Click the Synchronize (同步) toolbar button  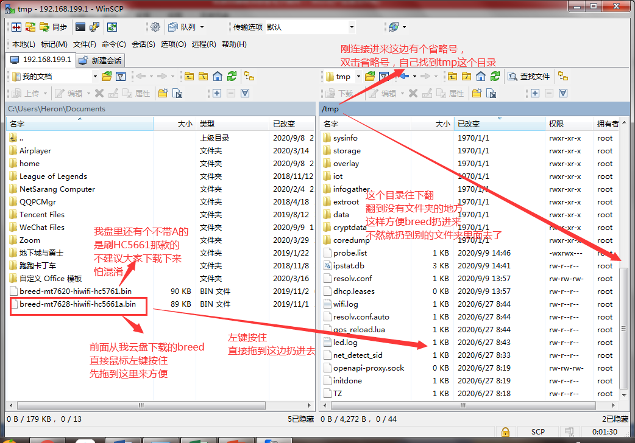click(53, 27)
